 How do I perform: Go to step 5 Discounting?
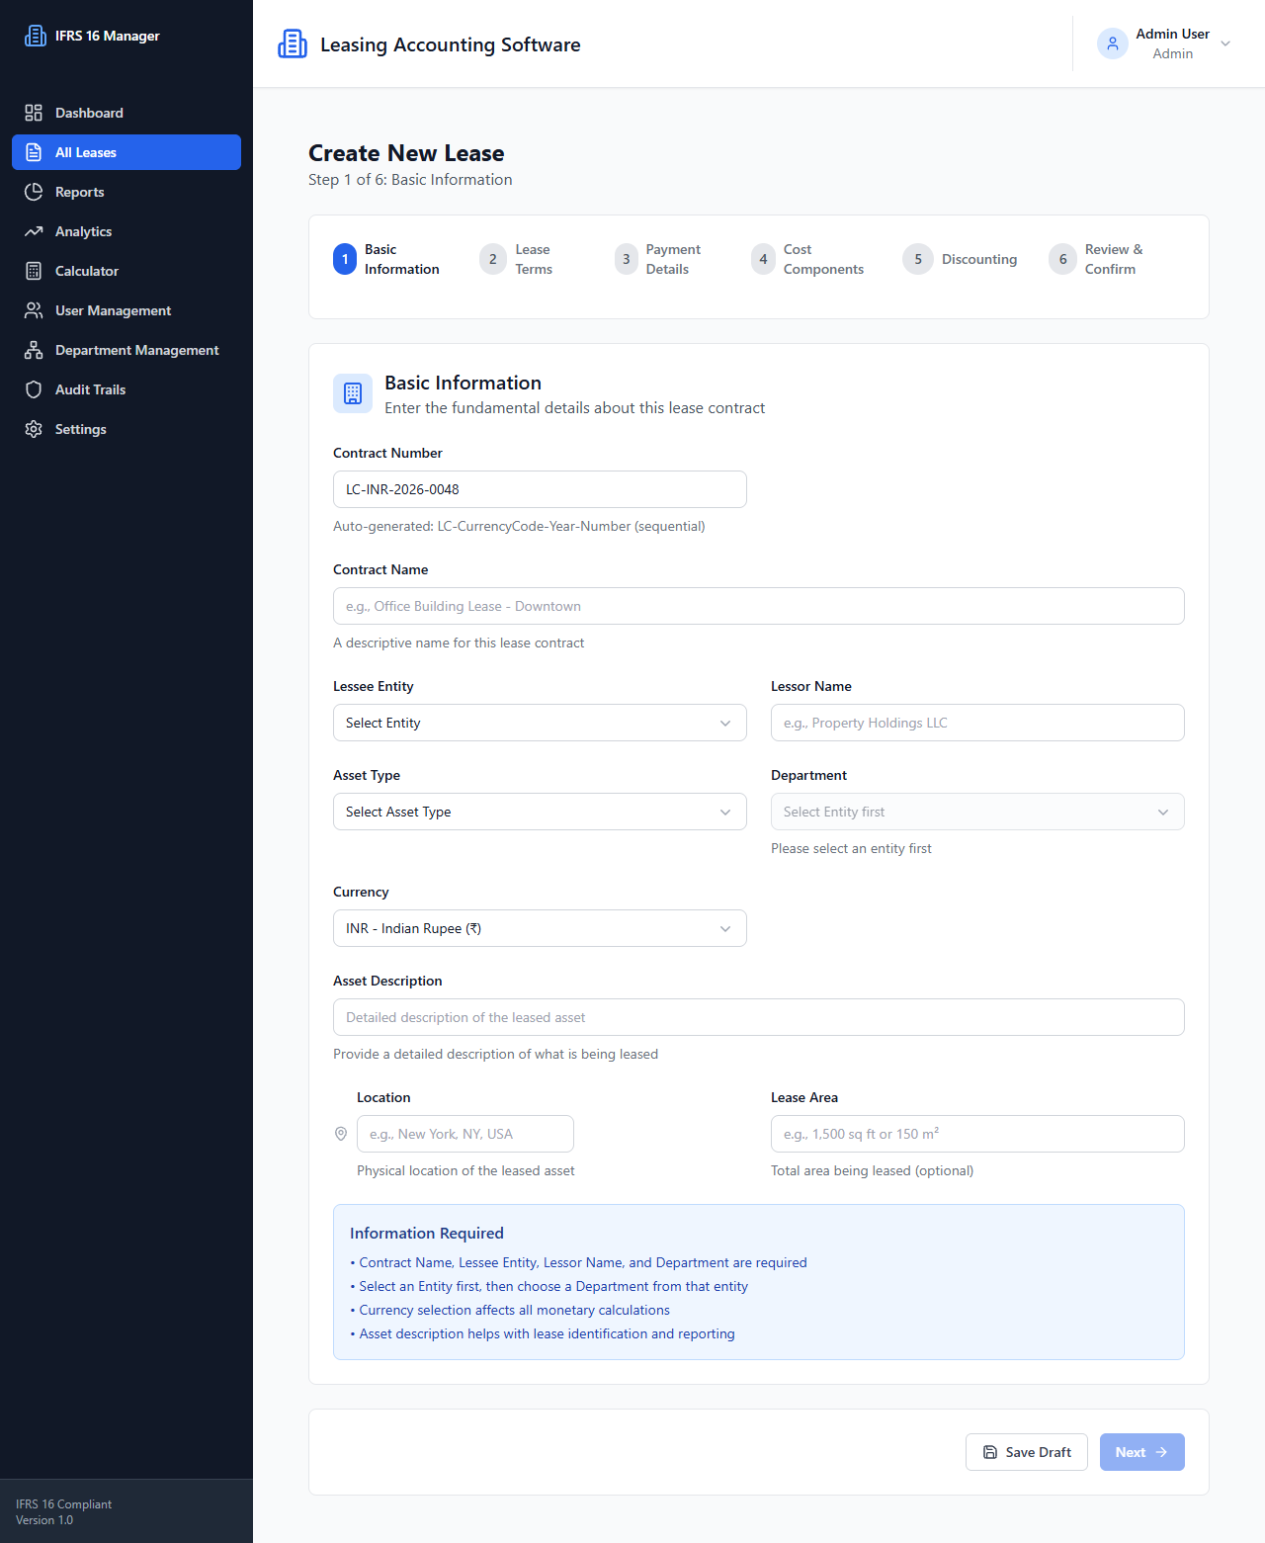(x=960, y=259)
